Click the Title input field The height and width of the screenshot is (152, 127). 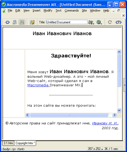(x=67, y=22)
